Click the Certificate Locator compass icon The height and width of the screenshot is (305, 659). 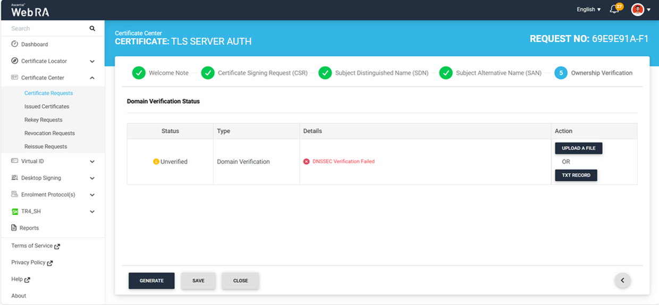click(15, 61)
